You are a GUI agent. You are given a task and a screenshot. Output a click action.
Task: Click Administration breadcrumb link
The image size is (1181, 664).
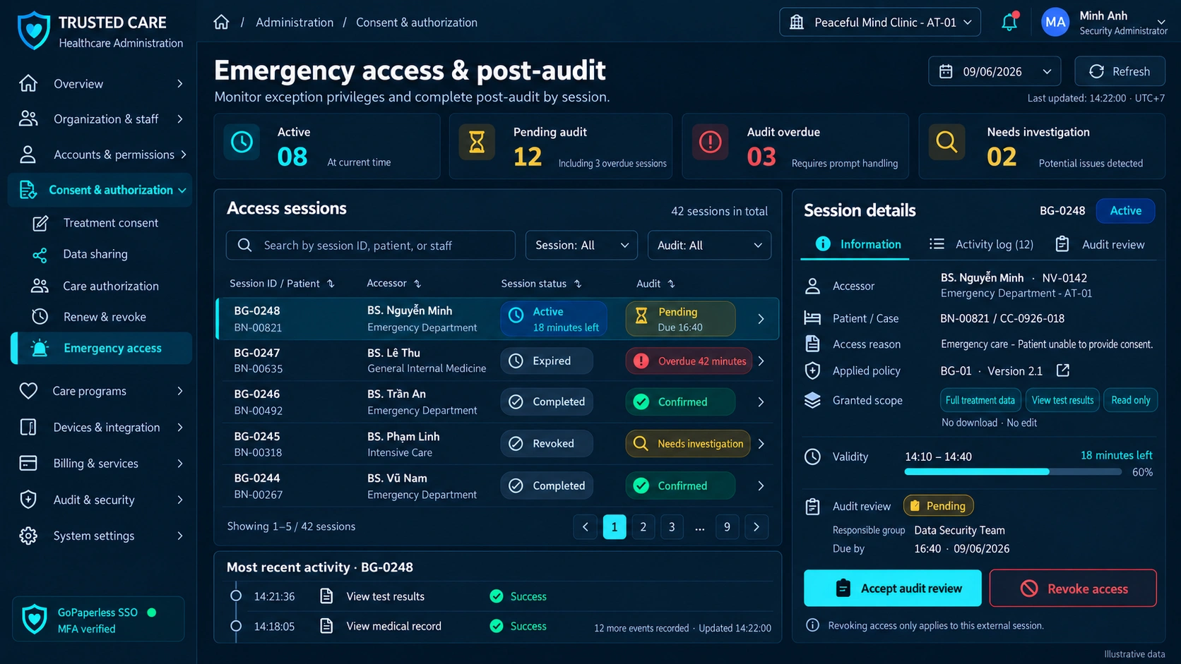295,22
